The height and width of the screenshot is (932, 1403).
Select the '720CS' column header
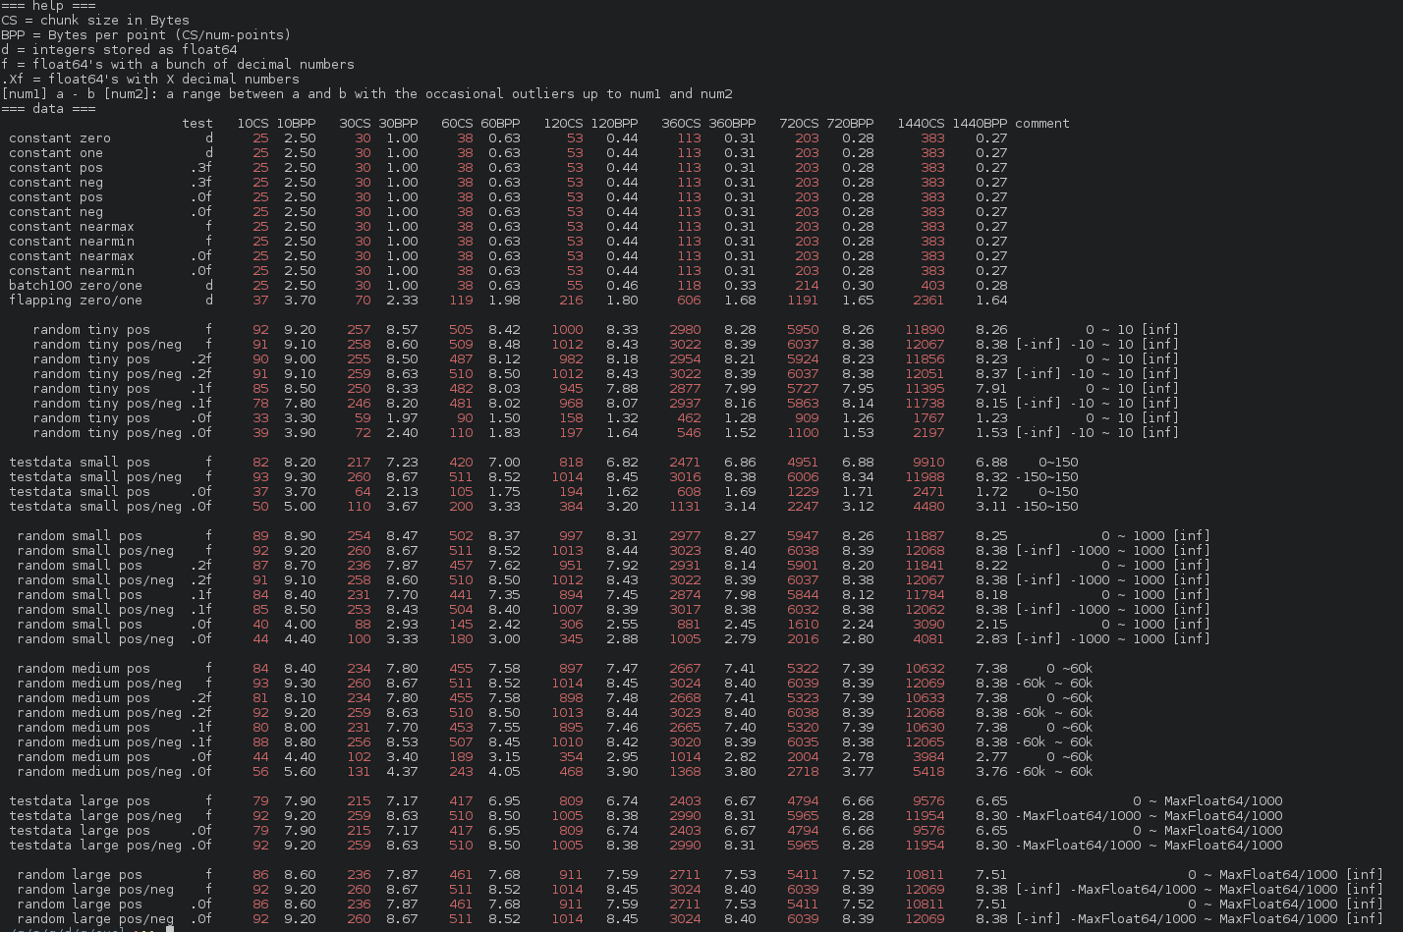tap(798, 123)
